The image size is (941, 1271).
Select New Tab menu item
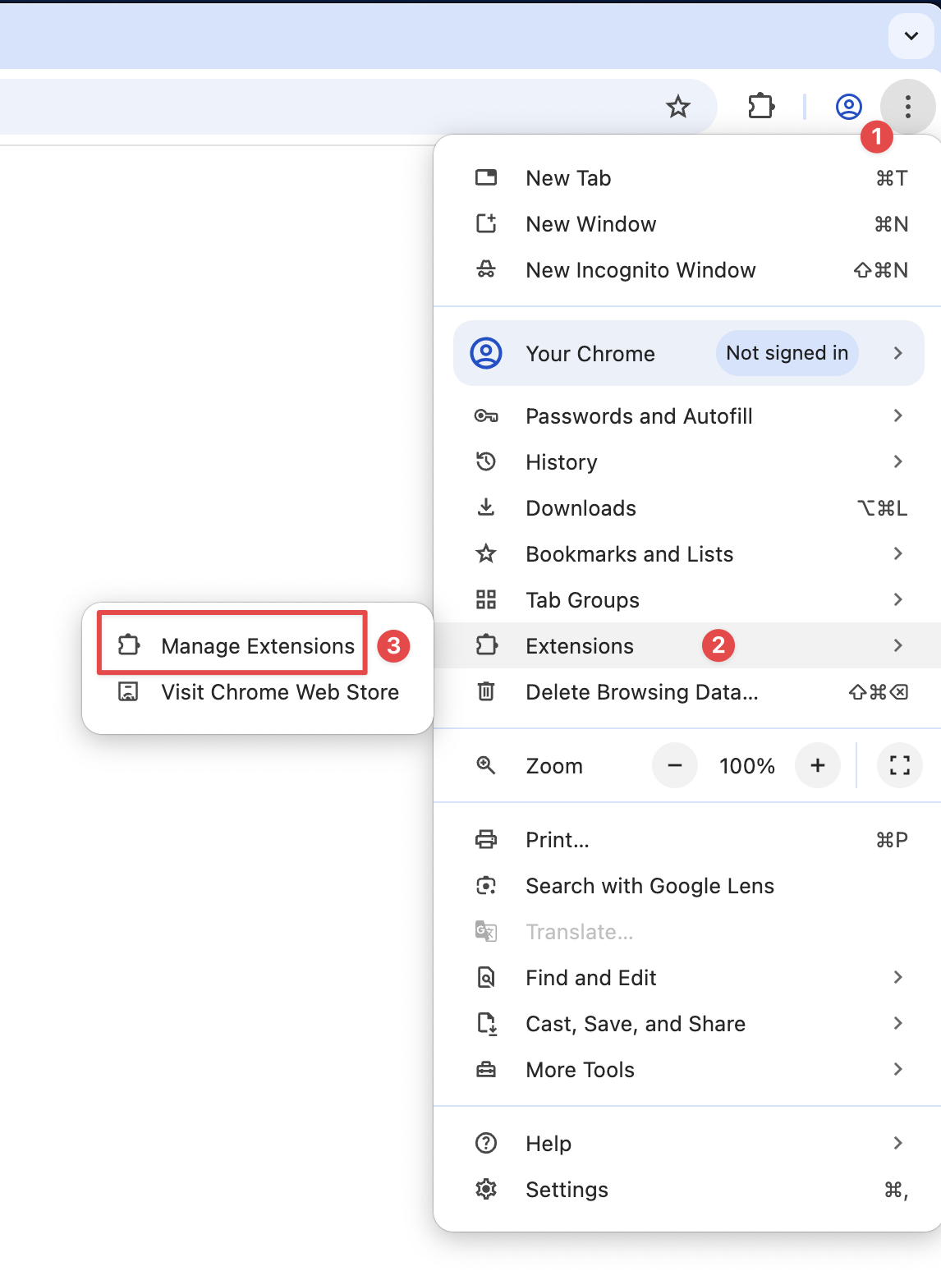point(687,178)
